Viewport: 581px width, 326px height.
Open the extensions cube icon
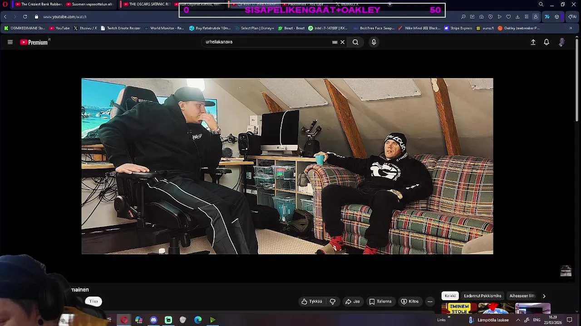coord(557,17)
